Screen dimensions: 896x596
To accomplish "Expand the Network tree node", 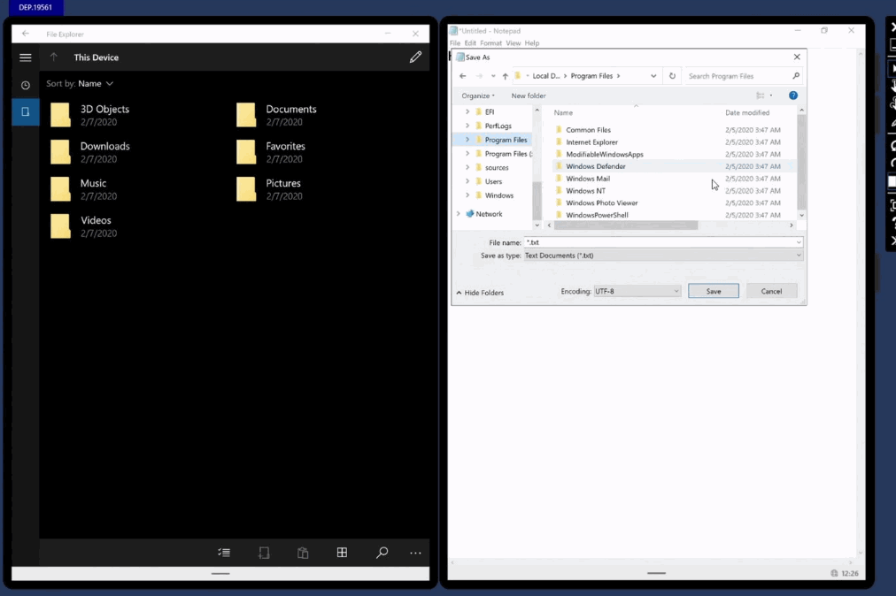I will point(459,214).
